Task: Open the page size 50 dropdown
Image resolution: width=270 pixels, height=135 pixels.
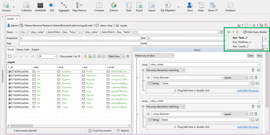Action: pos(47,56)
